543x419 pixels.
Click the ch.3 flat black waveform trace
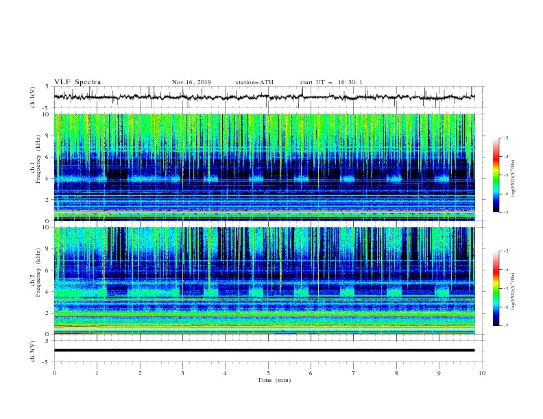[265, 351]
